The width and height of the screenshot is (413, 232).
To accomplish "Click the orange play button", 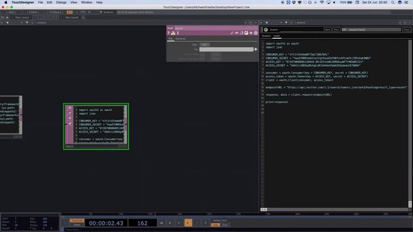I will coord(188,223).
